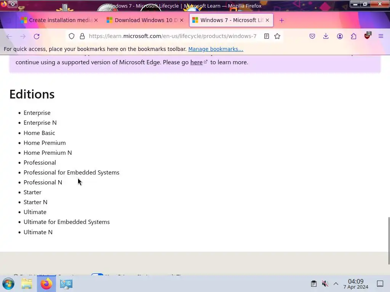Open the window menu icon in title bar
This screenshot has height=292, width=390.
[x=4, y=4]
